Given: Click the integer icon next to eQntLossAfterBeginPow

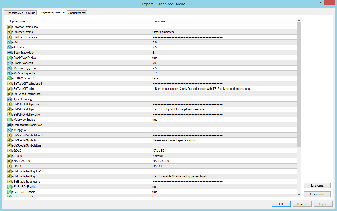Looking at the screenshot, I should [9, 125].
